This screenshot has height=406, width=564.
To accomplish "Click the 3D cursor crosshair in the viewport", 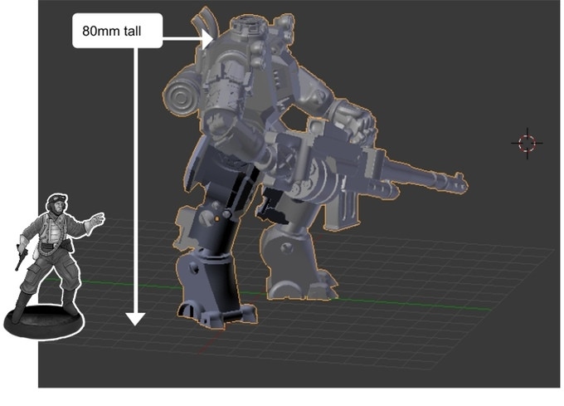I will click(527, 143).
